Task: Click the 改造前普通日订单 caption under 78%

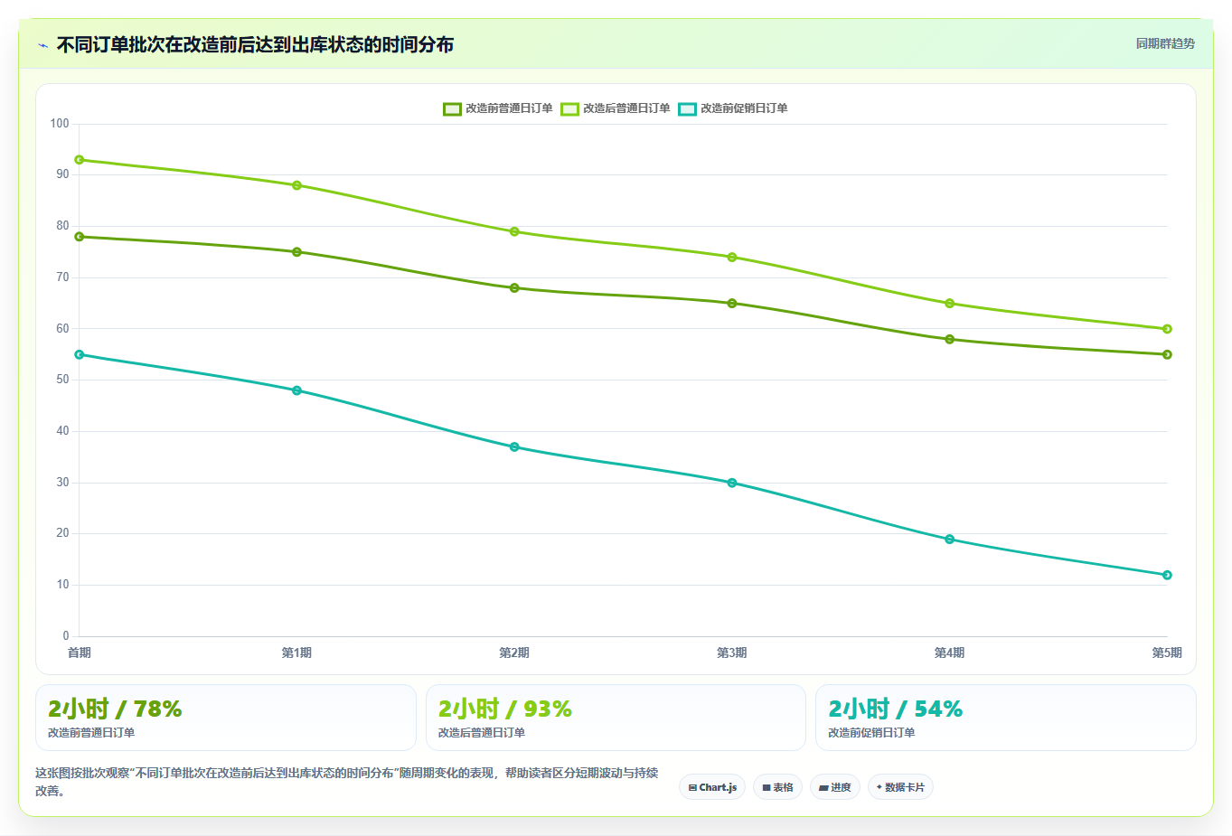Action: click(91, 733)
